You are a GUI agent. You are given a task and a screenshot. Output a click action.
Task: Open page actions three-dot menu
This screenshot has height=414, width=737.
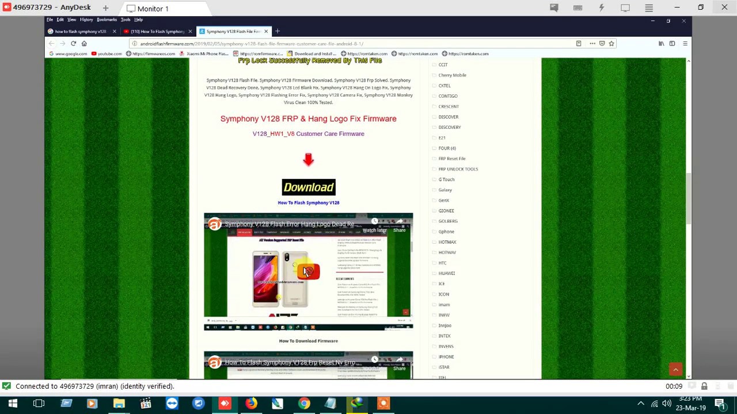click(x=592, y=44)
